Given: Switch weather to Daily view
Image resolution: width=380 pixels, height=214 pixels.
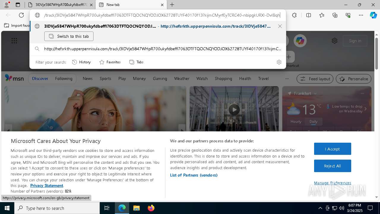Looking at the screenshot, I should 313,121.
